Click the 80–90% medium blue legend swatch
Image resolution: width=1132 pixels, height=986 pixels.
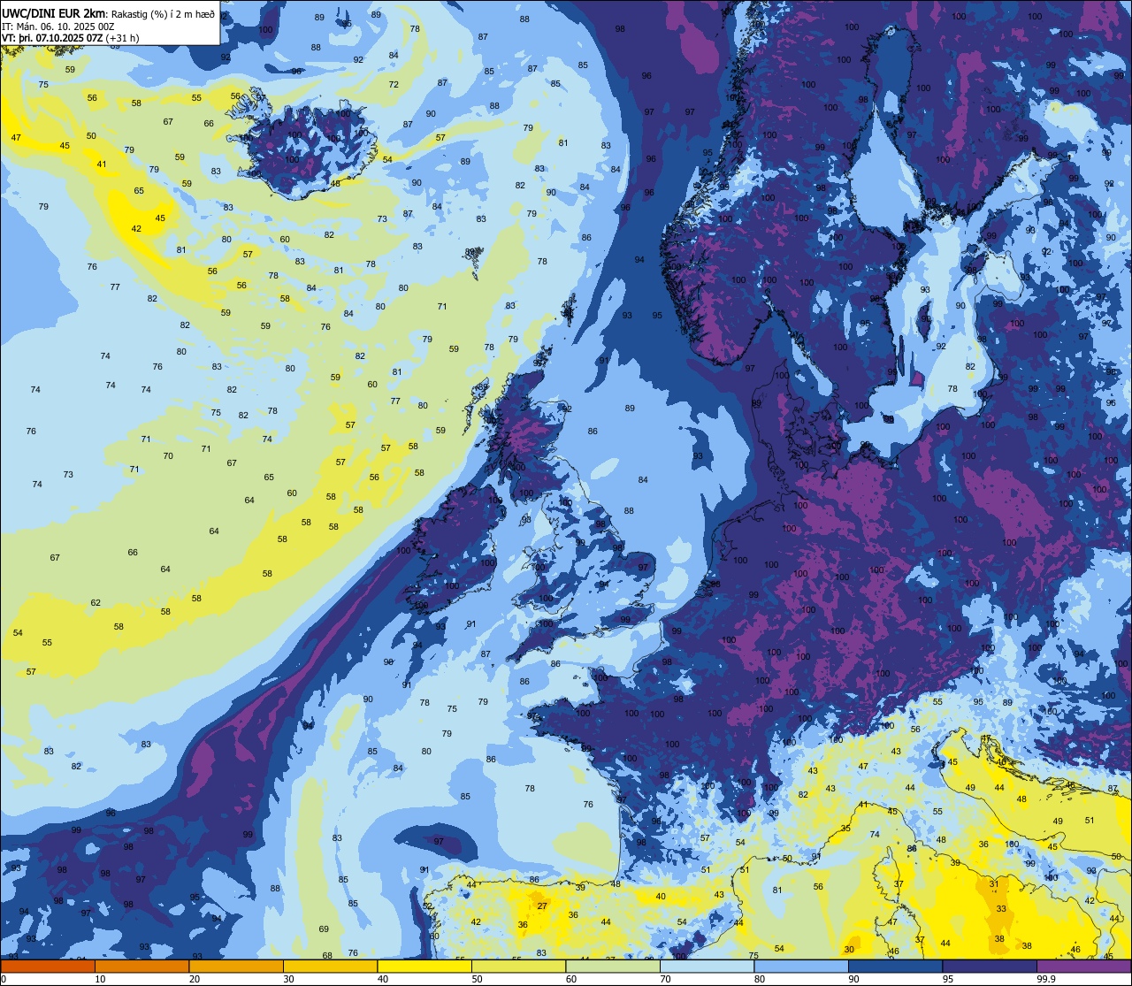pyautogui.click(x=801, y=966)
